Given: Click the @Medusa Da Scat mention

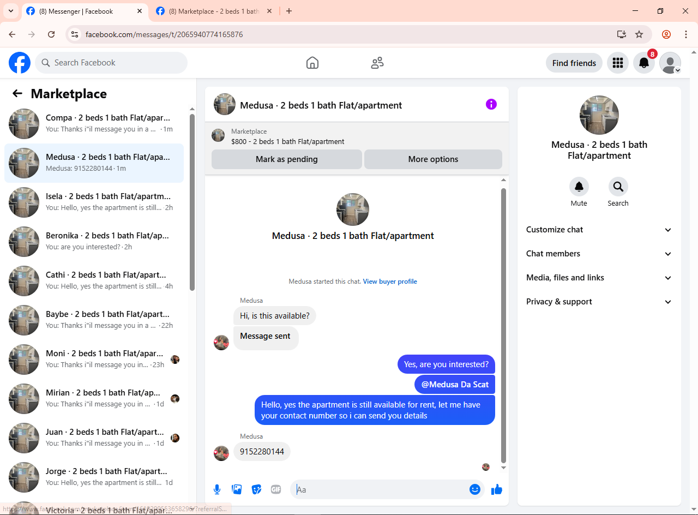Looking at the screenshot, I should (x=455, y=384).
